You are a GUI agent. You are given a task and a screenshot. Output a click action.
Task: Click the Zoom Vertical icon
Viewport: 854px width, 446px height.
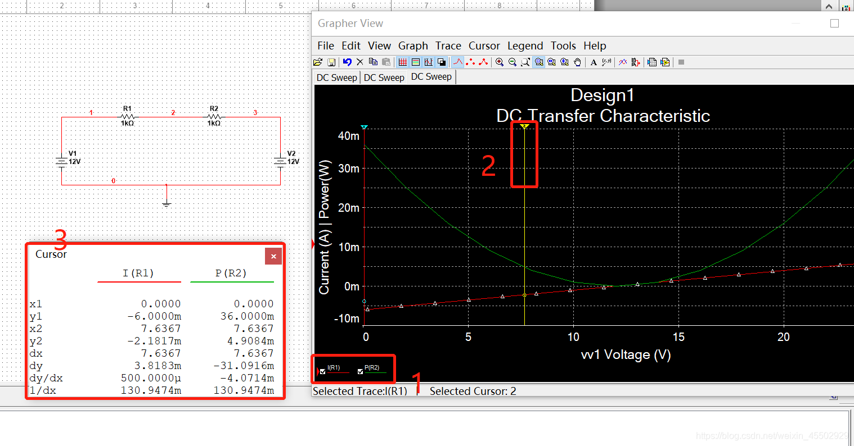[564, 62]
